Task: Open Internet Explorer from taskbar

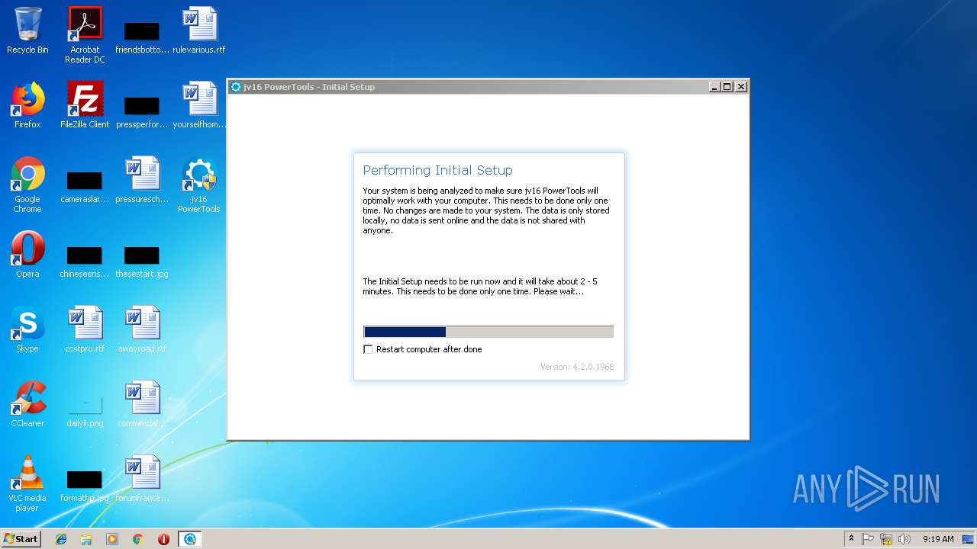Action: coord(61,539)
